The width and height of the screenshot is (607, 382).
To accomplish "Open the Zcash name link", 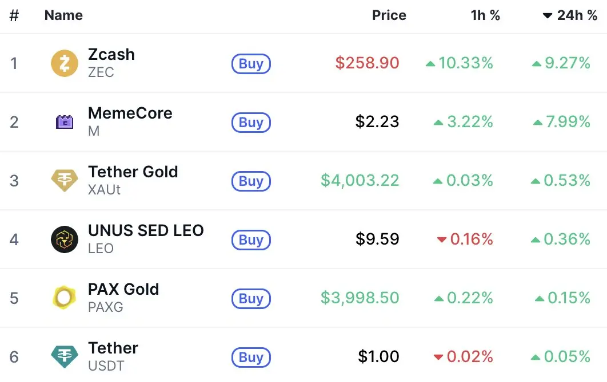I will (x=111, y=55).
